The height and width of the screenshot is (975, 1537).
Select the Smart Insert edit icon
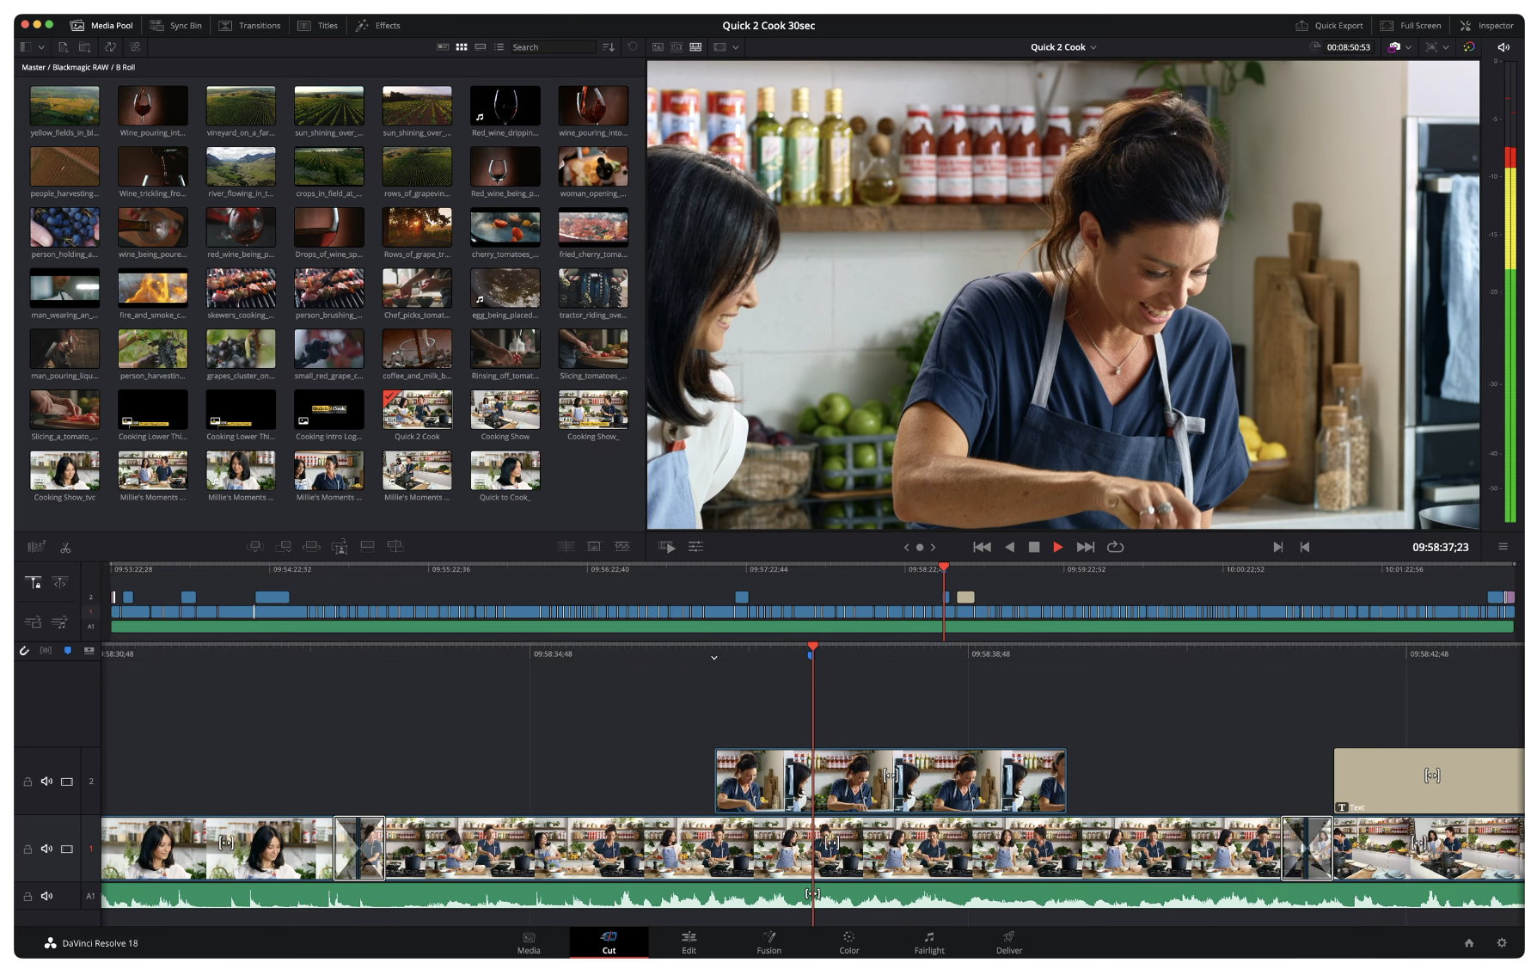point(255,547)
